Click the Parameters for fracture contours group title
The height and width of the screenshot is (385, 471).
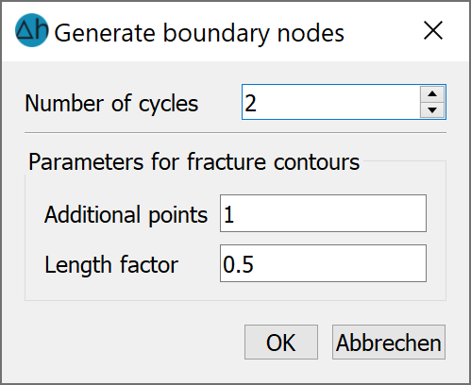tap(193, 162)
